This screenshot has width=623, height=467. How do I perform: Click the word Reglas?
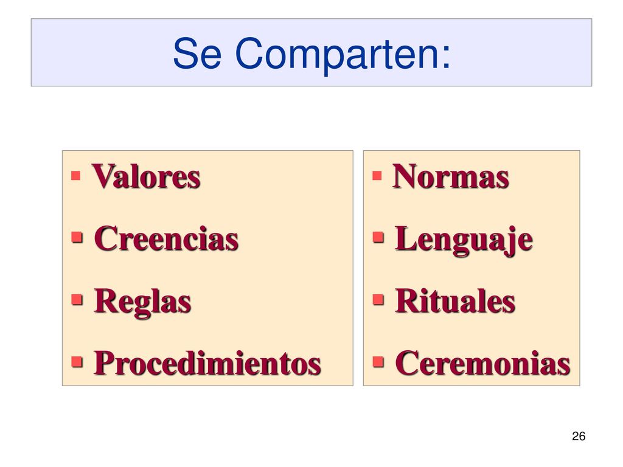click(x=142, y=303)
